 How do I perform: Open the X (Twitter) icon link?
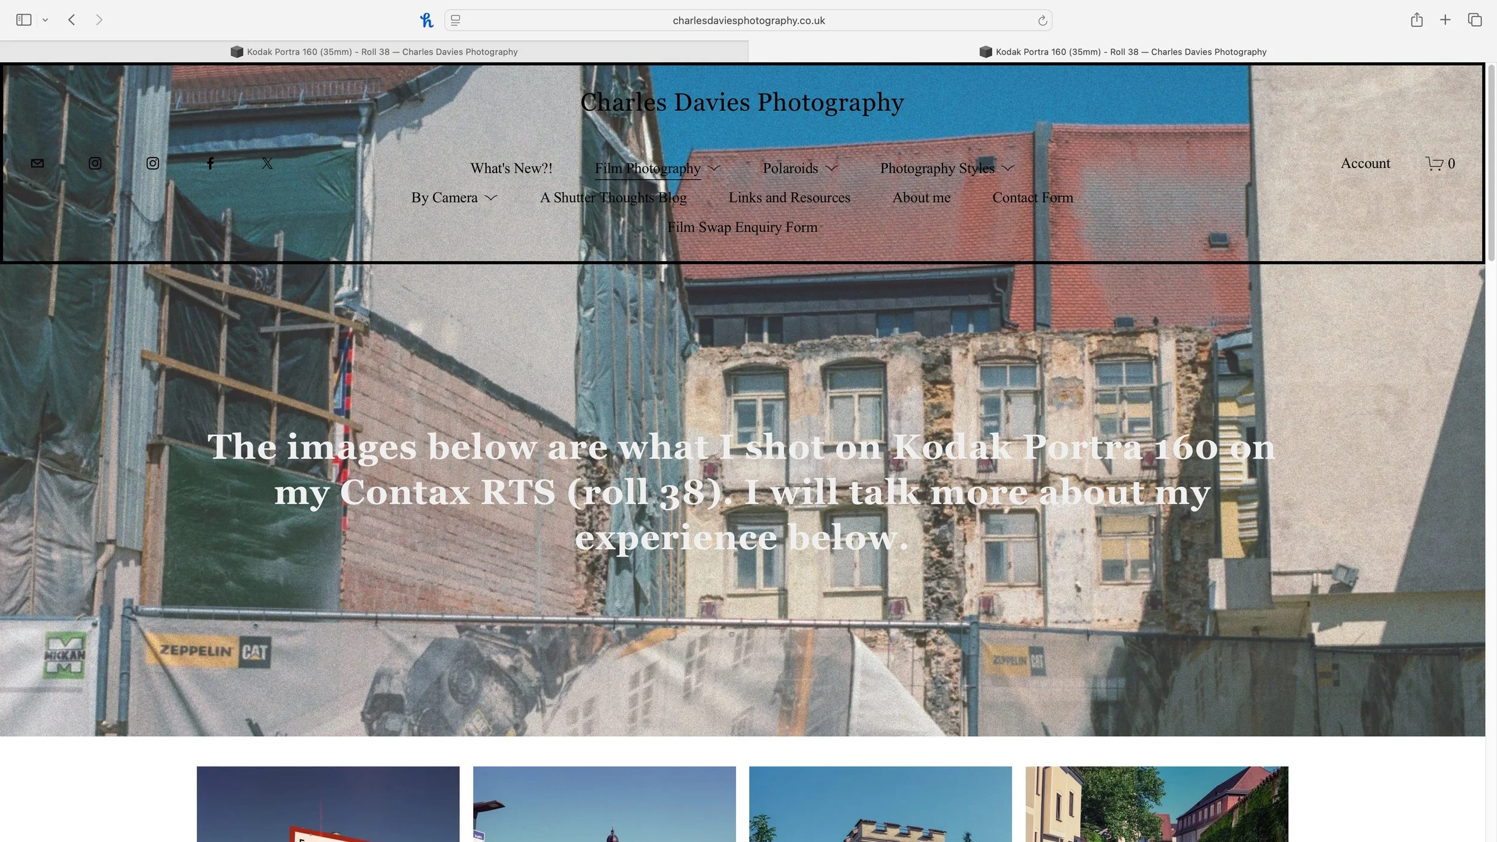(x=268, y=163)
